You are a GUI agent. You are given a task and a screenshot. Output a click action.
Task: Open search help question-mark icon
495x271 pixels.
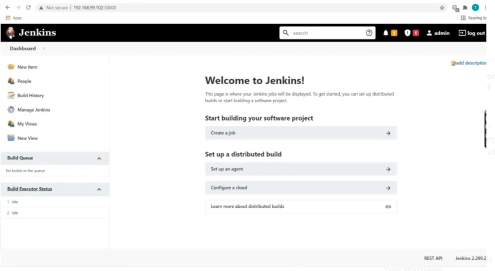click(x=369, y=33)
